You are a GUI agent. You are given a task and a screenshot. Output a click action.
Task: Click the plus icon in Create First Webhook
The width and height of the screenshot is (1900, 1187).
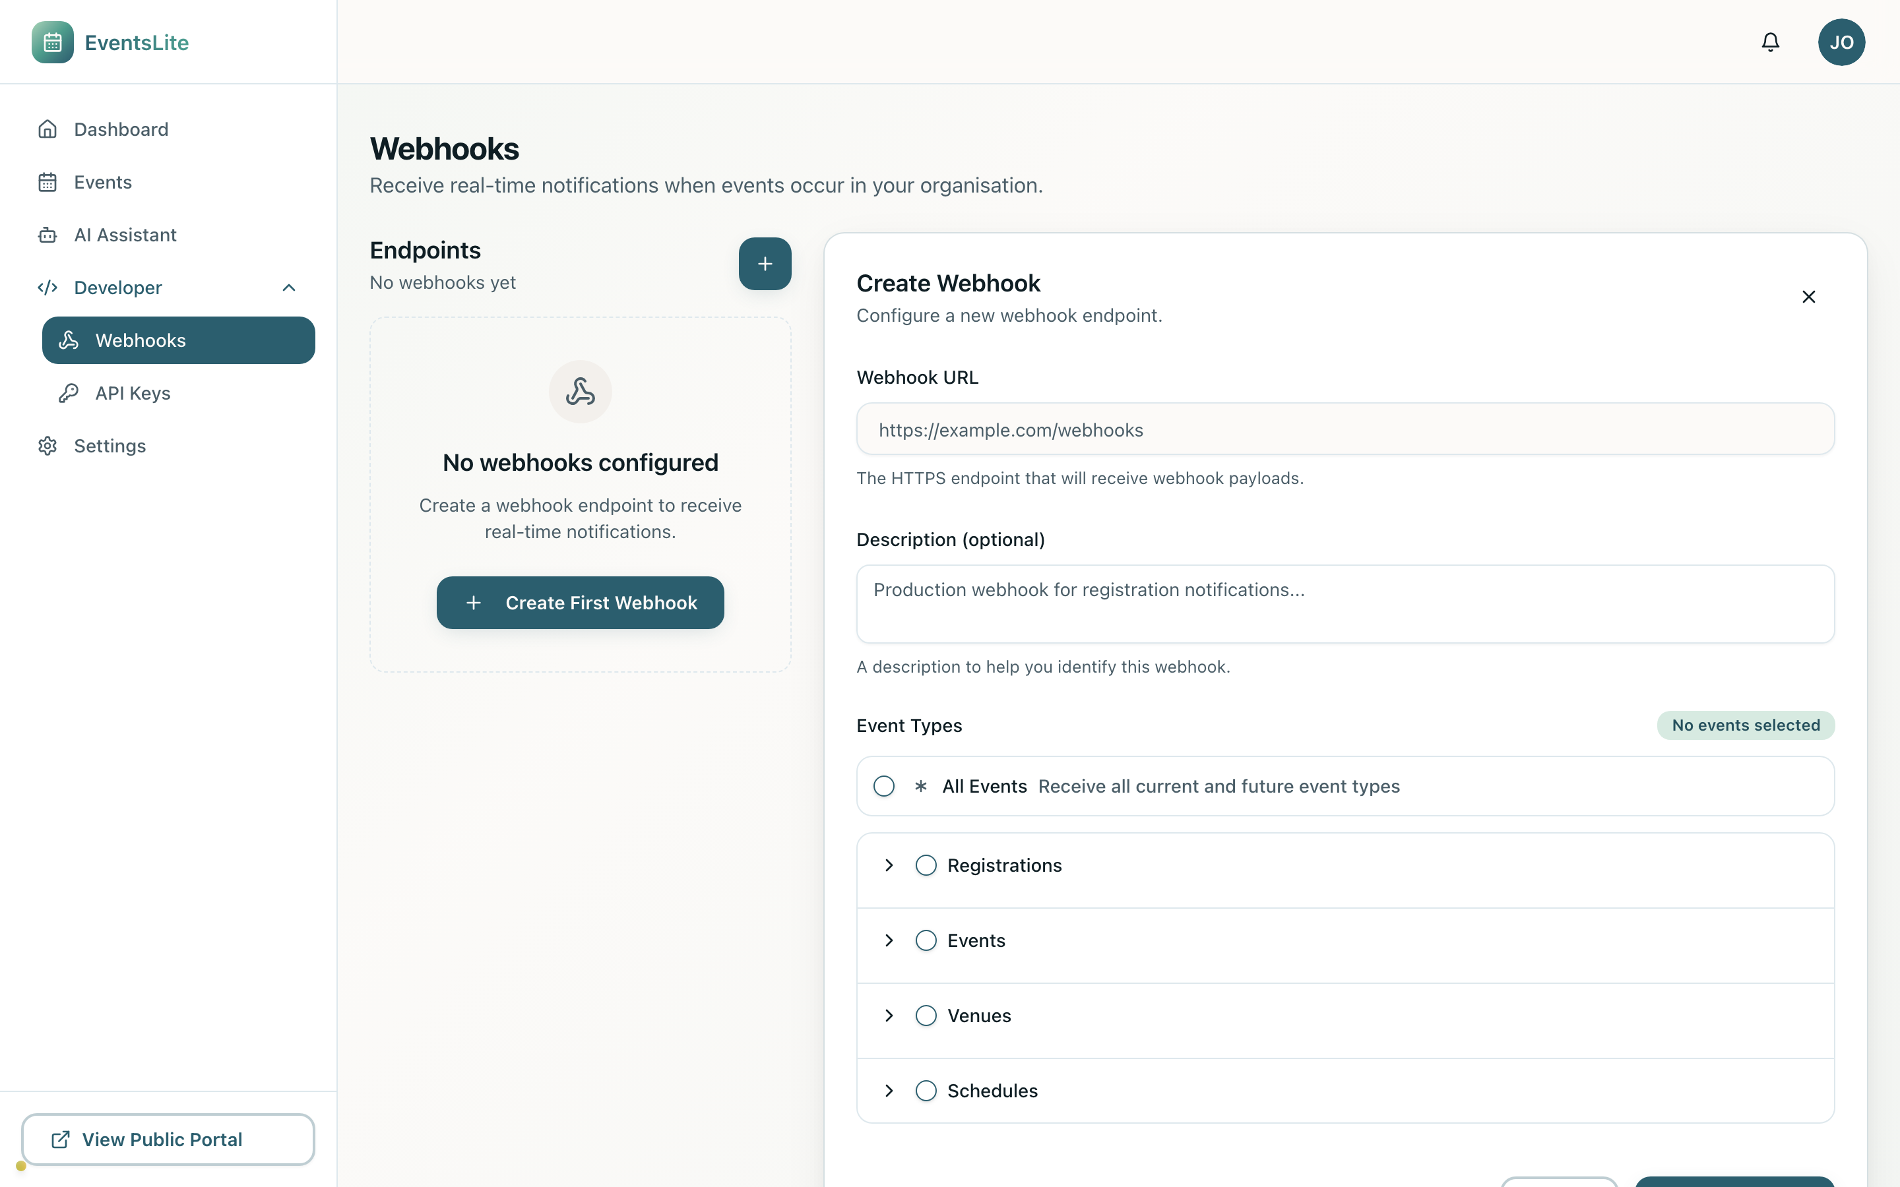474,603
